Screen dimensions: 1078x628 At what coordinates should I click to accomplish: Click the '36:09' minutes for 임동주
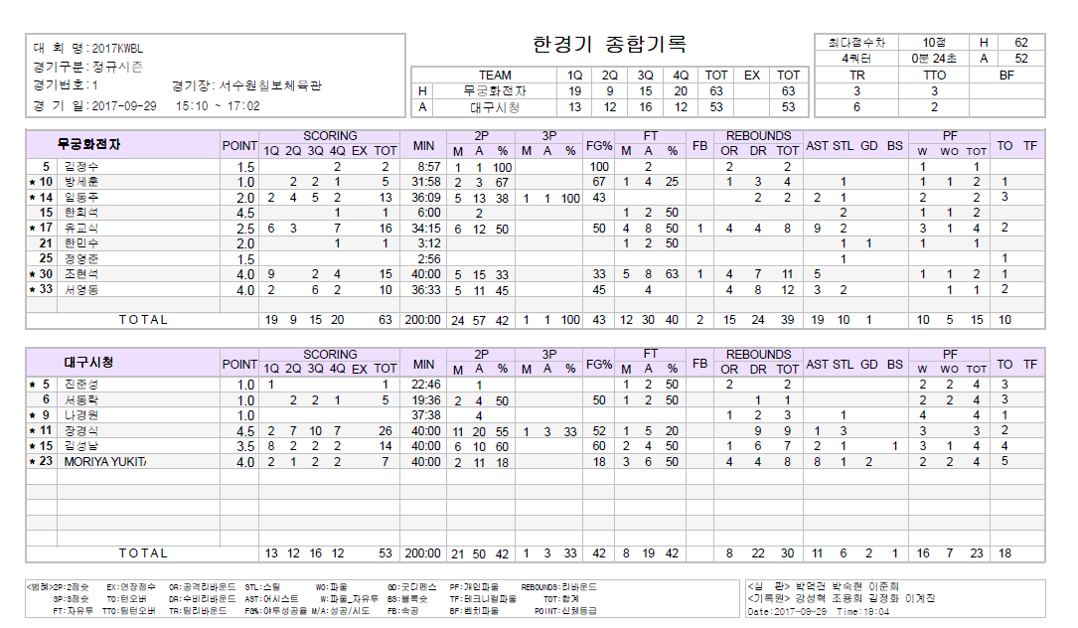tap(426, 198)
